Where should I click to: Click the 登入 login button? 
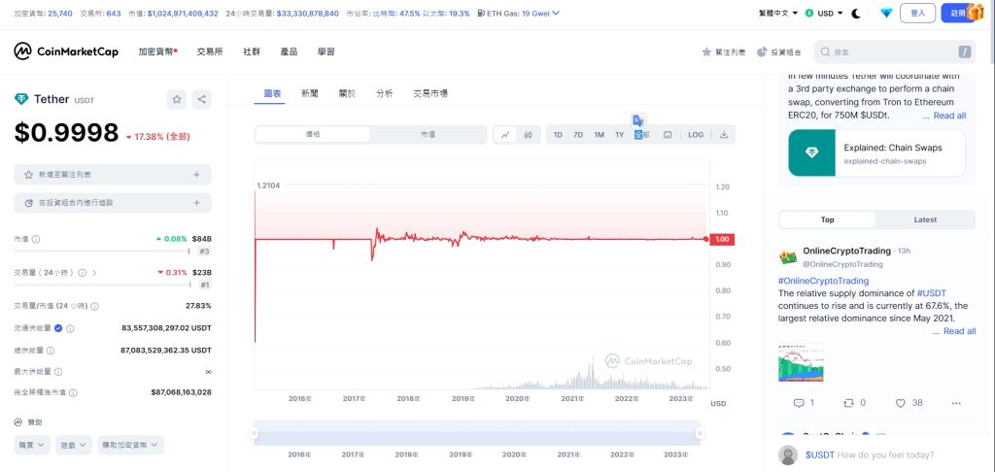tap(917, 13)
